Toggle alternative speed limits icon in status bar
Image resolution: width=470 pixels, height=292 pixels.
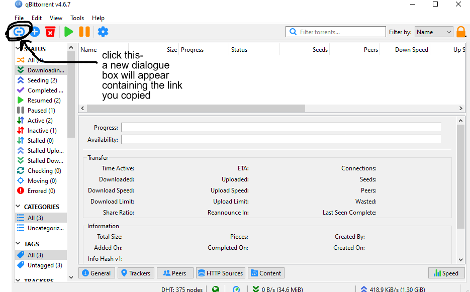[236, 288]
